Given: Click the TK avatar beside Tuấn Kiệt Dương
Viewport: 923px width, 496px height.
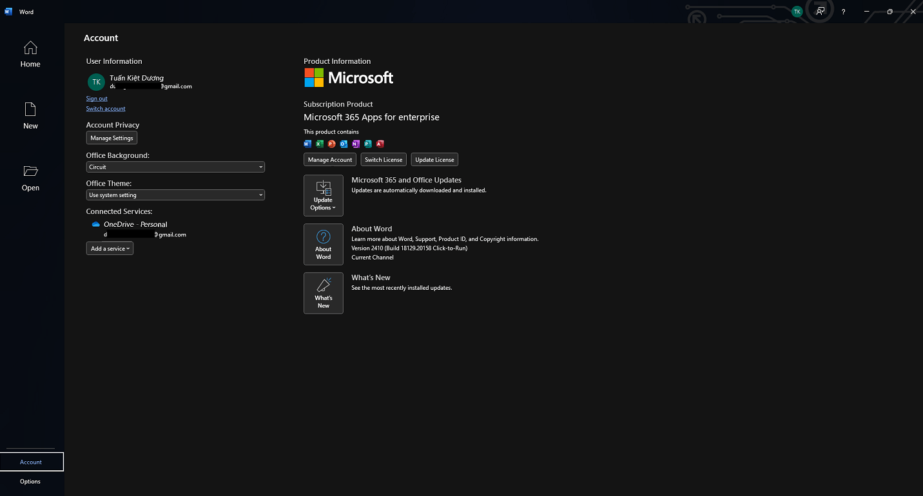Looking at the screenshot, I should point(96,82).
